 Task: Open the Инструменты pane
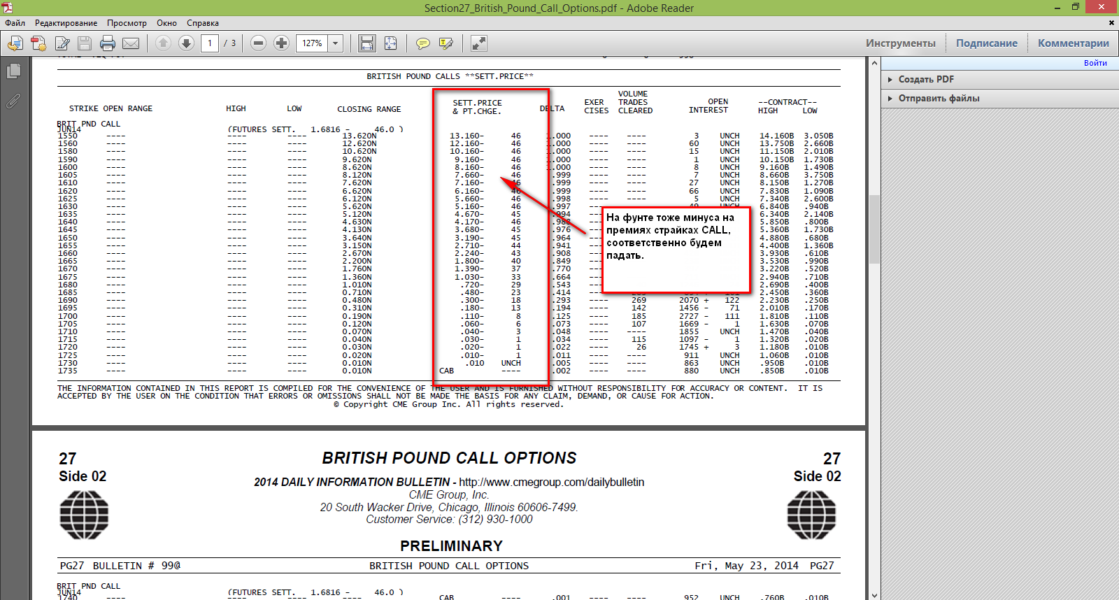point(900,43)
